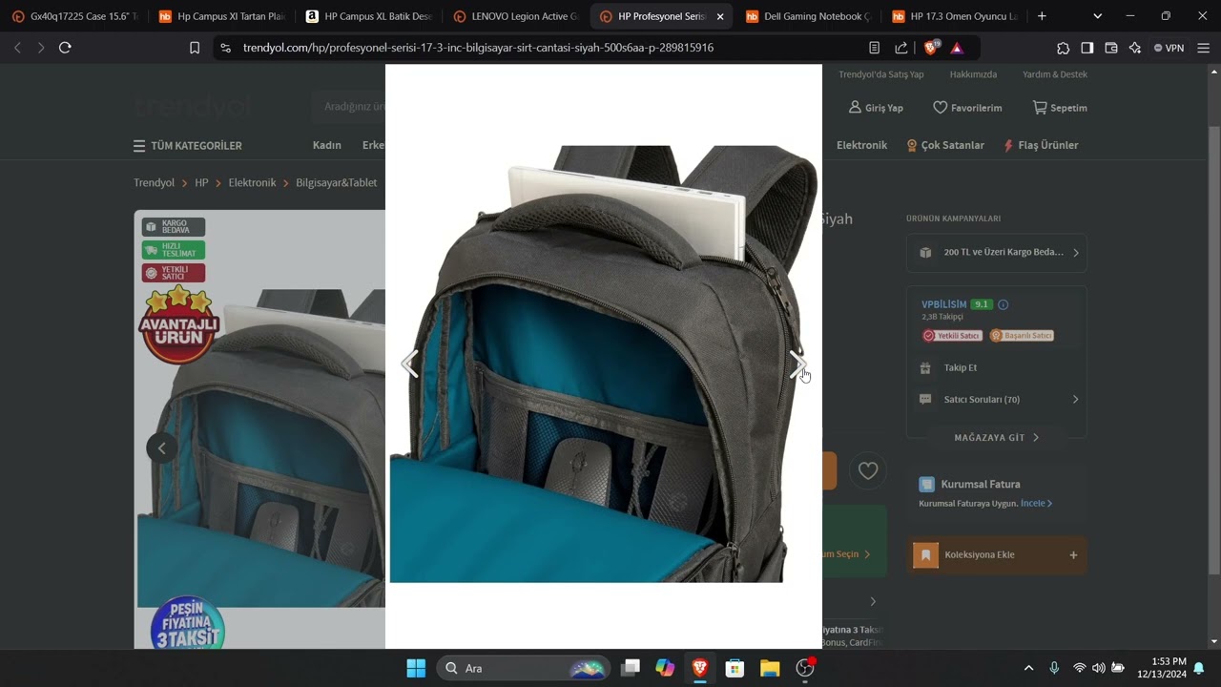1221x687 pixels.
Task: Open Sepetim shopping cart
Action: [x=1060, y=108]
